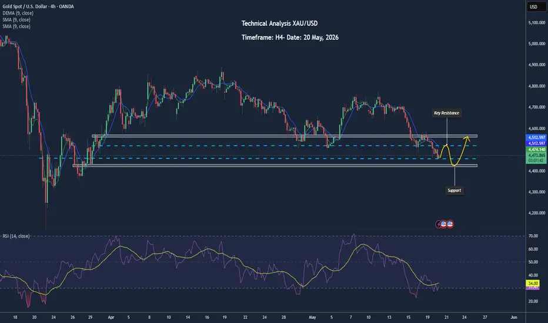Screen dimensions: 548x323
Task: Click the May label on the time axis
Action: (312, 317)
